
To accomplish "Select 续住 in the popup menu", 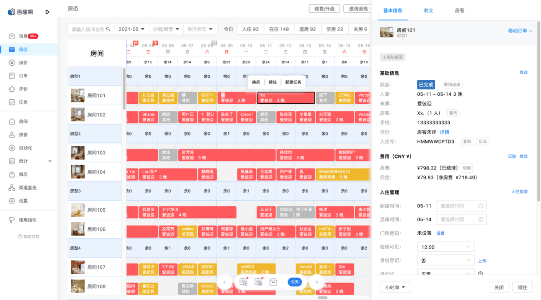I will tap(273, 82).
